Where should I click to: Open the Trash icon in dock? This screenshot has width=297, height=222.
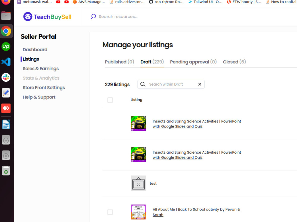6,171
